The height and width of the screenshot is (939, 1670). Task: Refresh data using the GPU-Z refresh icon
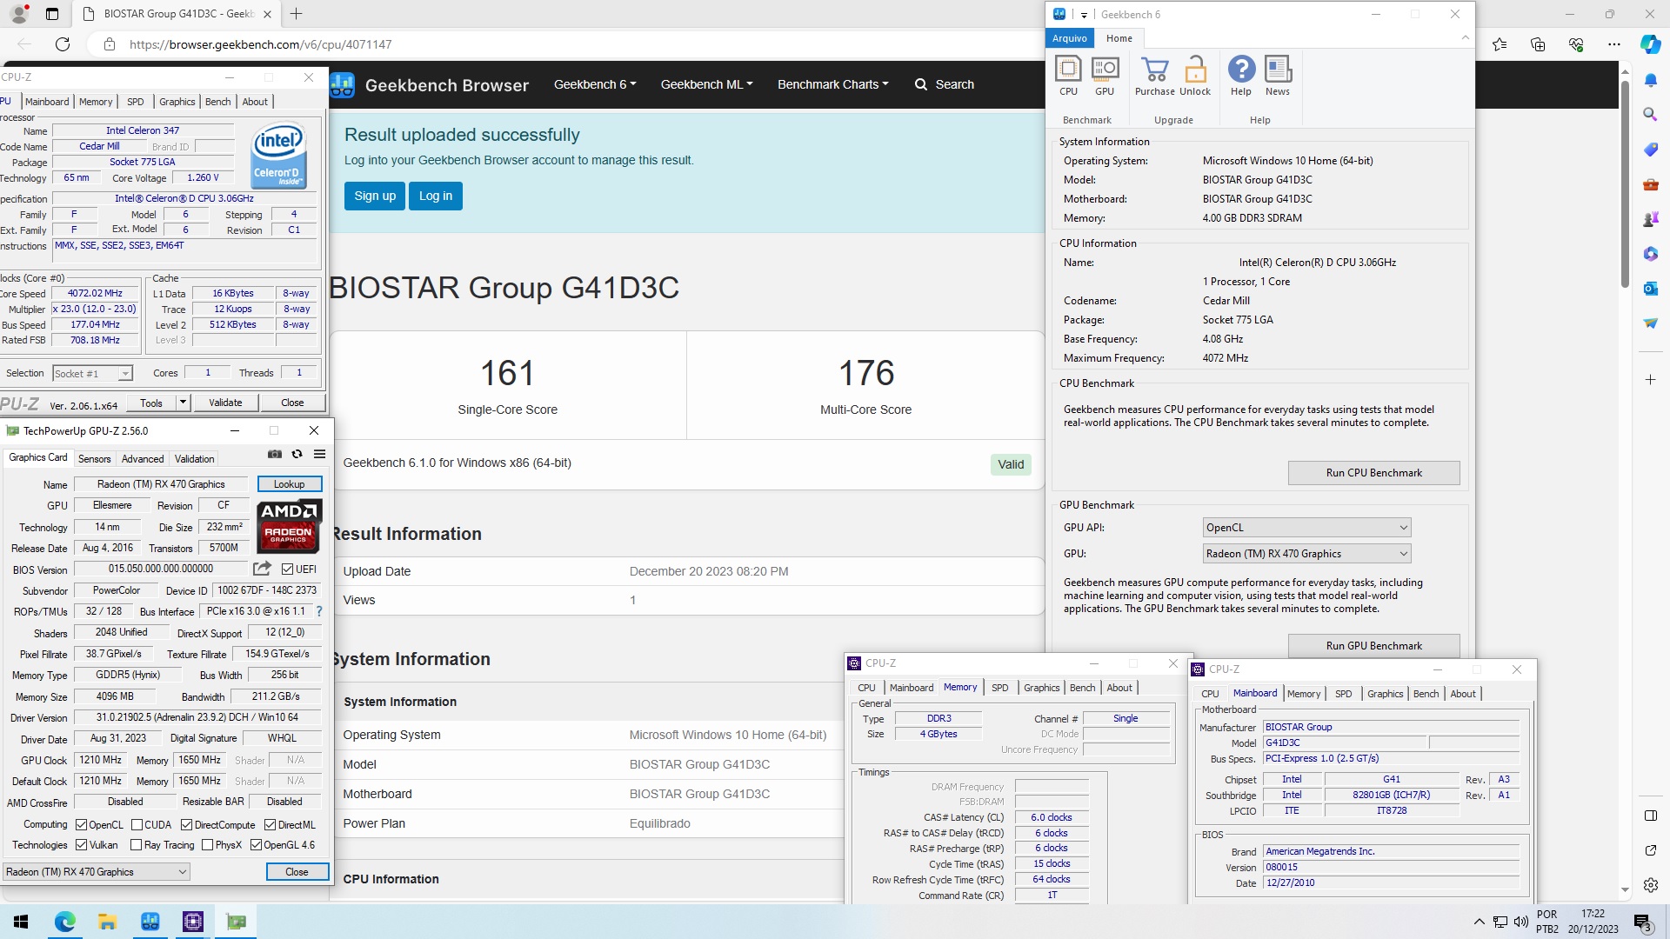(297, 454)
